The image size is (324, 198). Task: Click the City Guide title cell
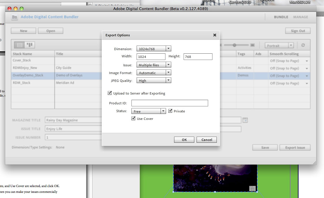pos(64,68)
